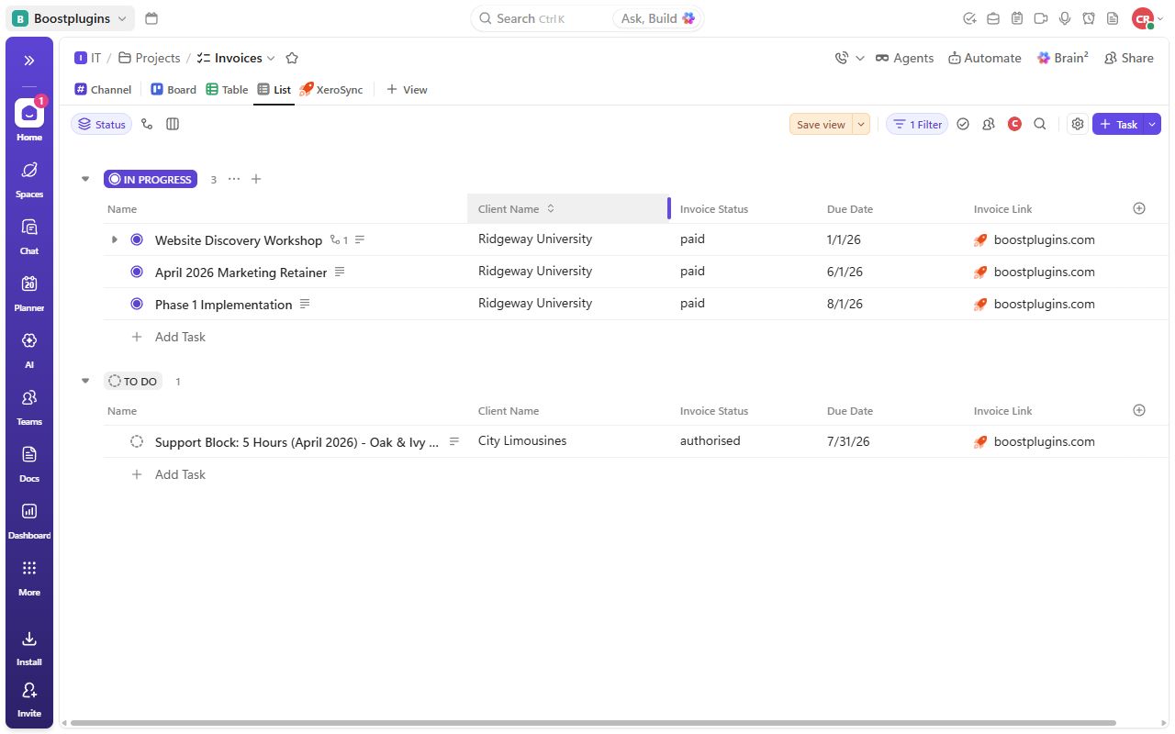Collapse the IN PROGRESS group
The width and height of the screenshot is (1175, 734).
click(85, 179)
